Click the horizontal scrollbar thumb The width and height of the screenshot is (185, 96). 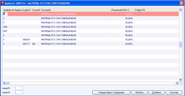8,83
